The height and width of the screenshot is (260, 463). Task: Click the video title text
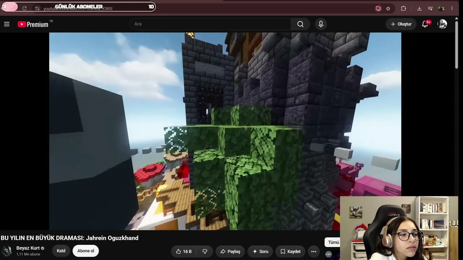69,238
